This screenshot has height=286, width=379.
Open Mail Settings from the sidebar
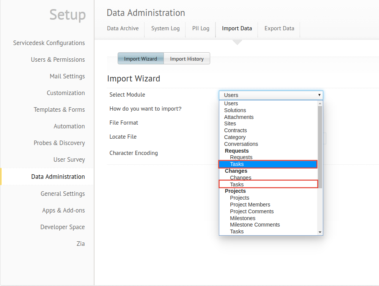tap(67, 76)
